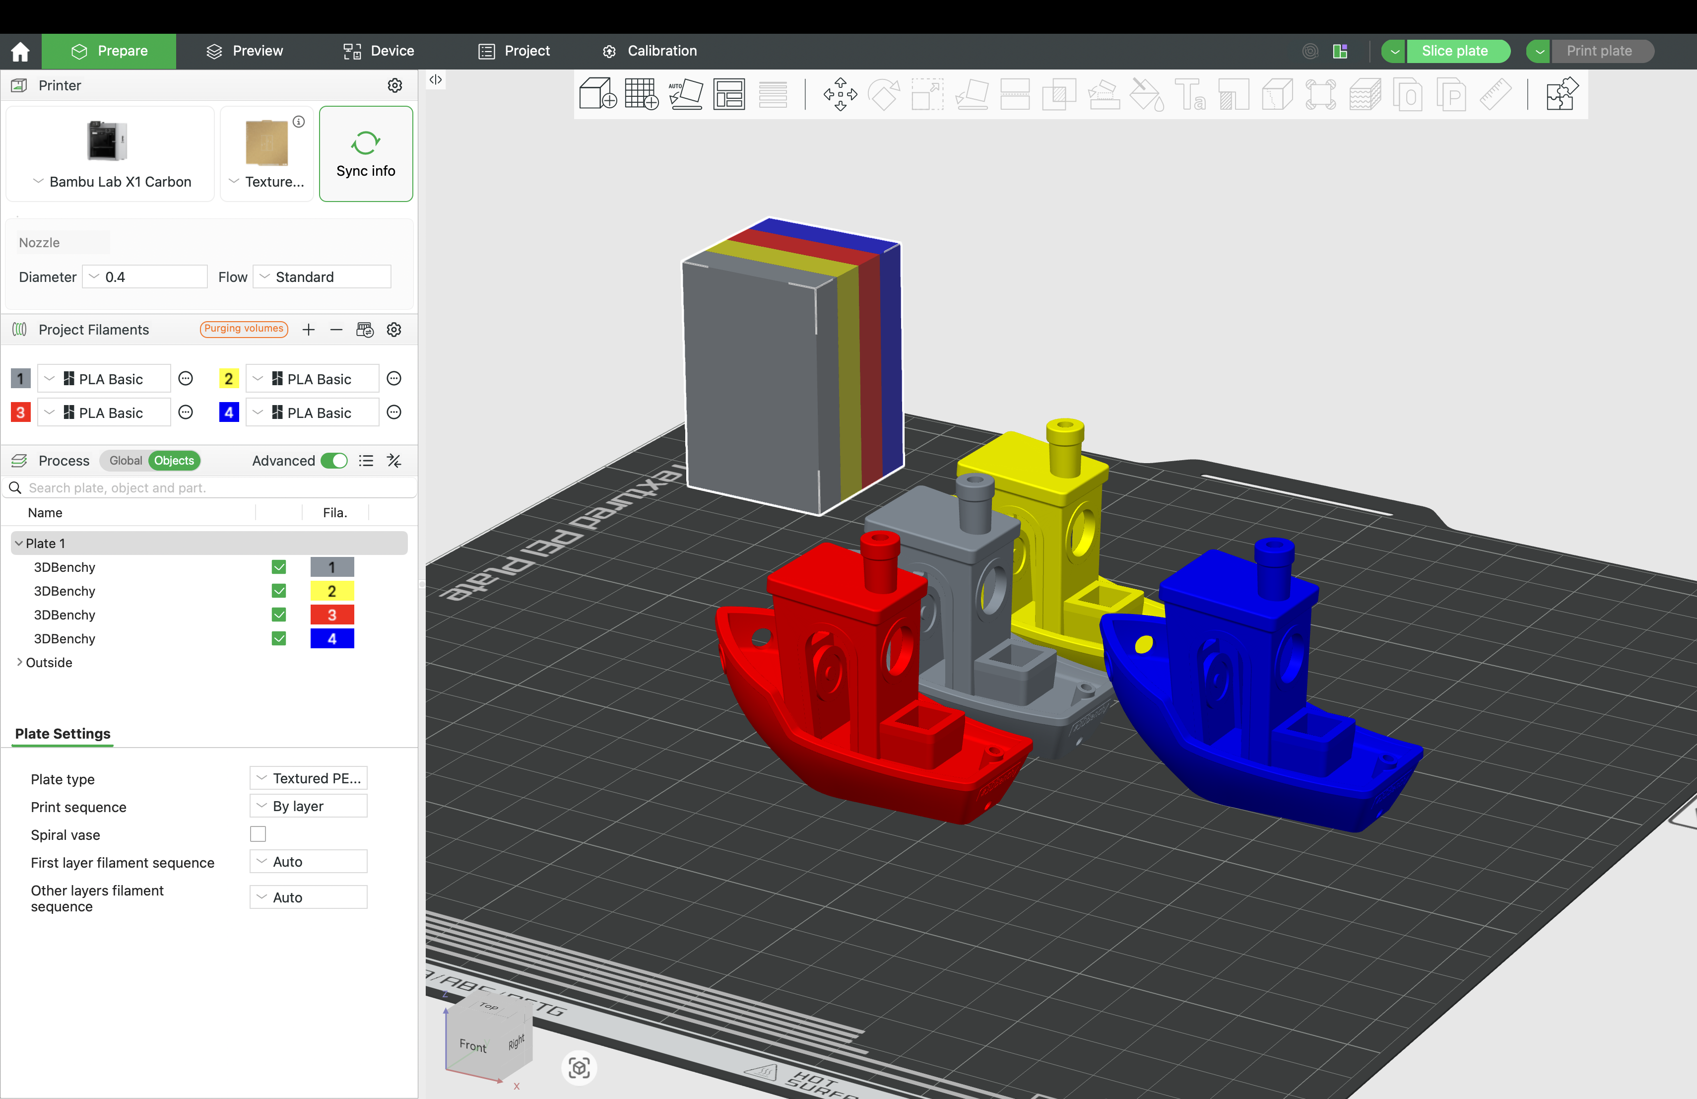The width and height of the screenshot is (1697, 1099).
Task: Add a new filament with plus icon
Action: tap(308, 330)
